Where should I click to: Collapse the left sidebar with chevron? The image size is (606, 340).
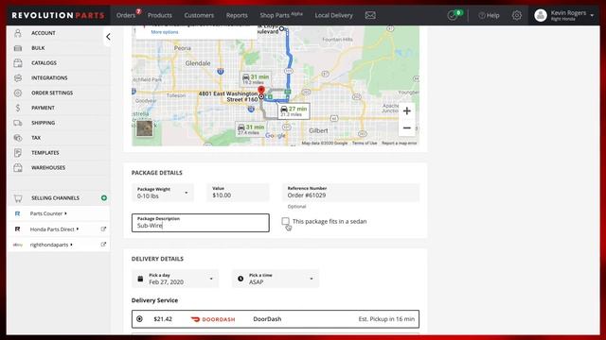coord(108,37)
